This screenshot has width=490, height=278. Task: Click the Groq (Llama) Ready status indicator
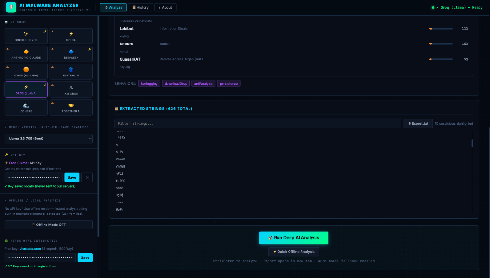[x=457, y=7]
